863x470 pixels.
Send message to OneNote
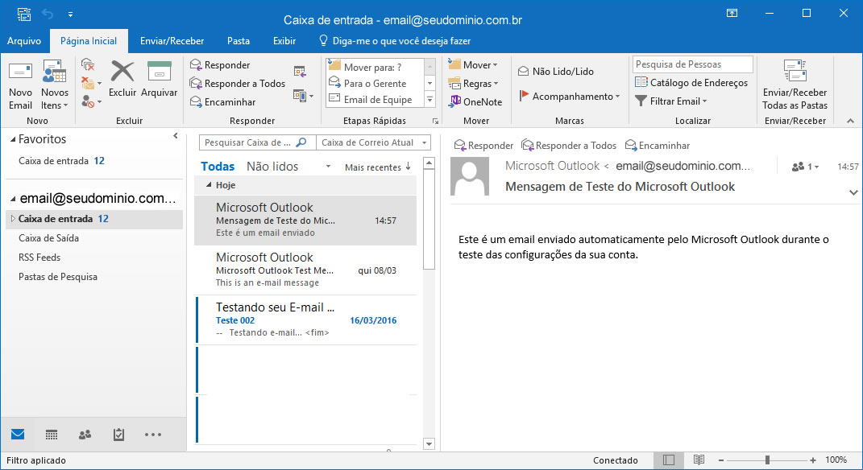click(476, 101)
